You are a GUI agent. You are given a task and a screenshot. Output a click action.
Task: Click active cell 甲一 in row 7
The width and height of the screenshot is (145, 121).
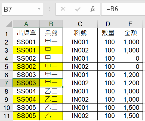[51, 83]
